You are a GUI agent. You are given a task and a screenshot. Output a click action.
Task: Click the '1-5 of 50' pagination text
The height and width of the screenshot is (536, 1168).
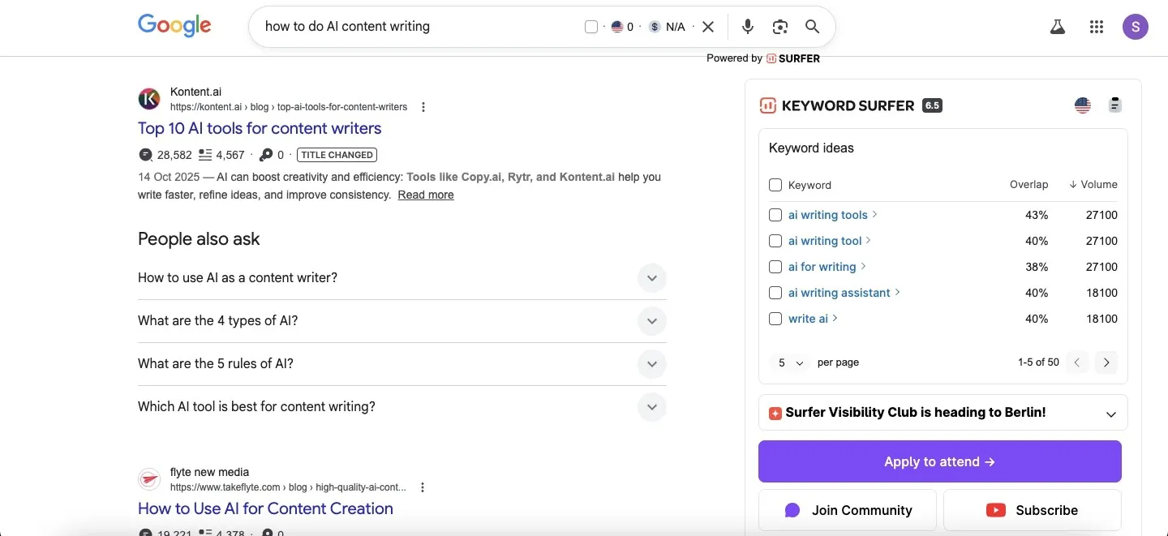pyautogui.click(x=1038, y=362)
